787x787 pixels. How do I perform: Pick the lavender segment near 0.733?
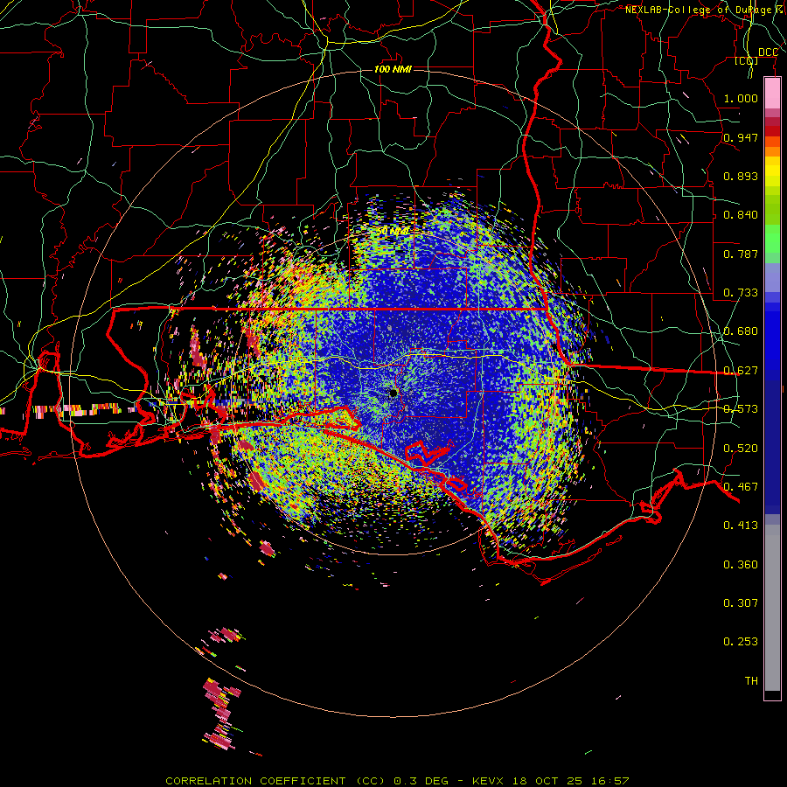coord(772,277)
